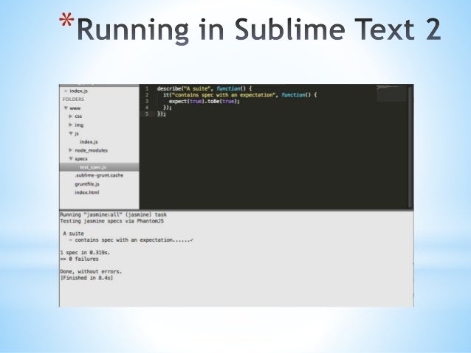This screenshot has height=353, width=471.
Task: Expand the img folder
Action: [x=71, y=125]
